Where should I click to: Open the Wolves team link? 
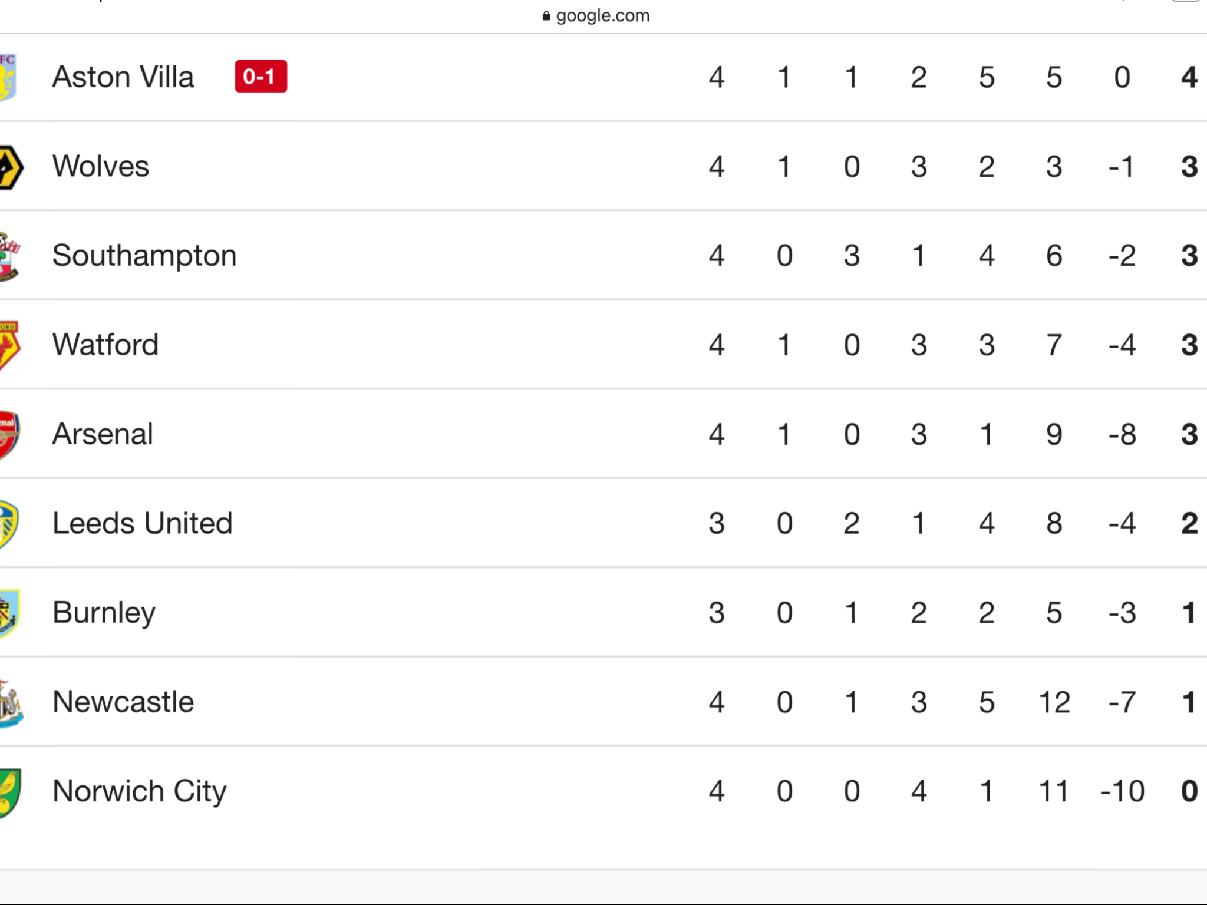coord(101,166)
